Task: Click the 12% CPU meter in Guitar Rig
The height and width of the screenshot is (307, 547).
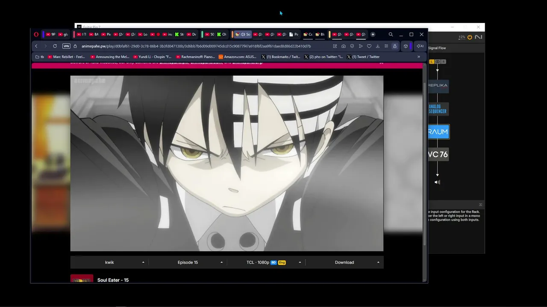Action: [462, 37]
